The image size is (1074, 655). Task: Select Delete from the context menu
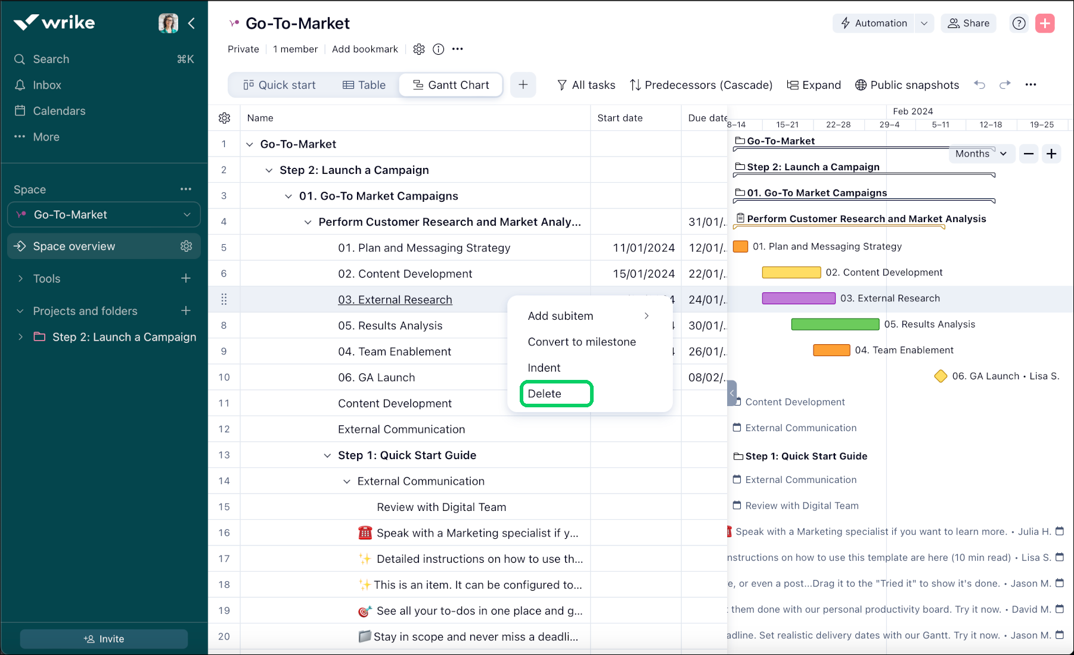click(545, 394)
